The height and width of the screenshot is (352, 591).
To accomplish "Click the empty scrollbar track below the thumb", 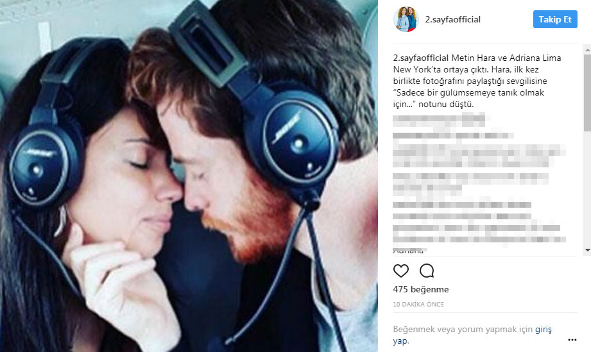I will click(587, 189).
